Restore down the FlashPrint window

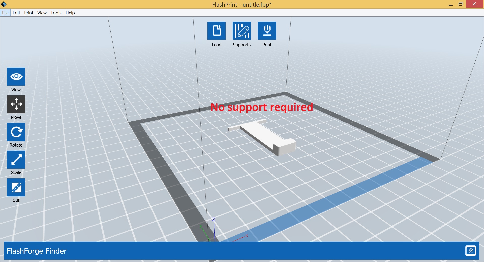461,4
